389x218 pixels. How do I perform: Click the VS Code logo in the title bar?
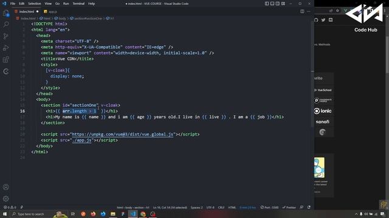pos(4,4)
